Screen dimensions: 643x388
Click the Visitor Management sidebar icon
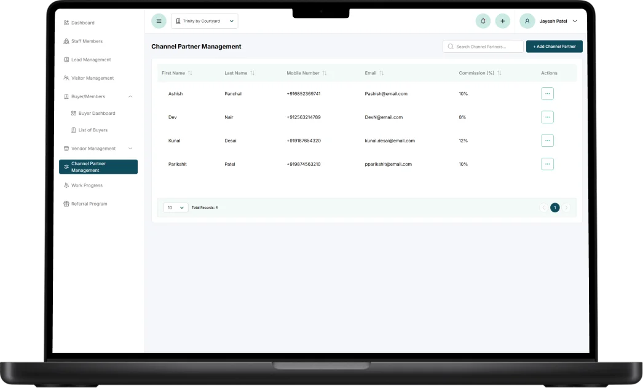(x=66, y=78)
